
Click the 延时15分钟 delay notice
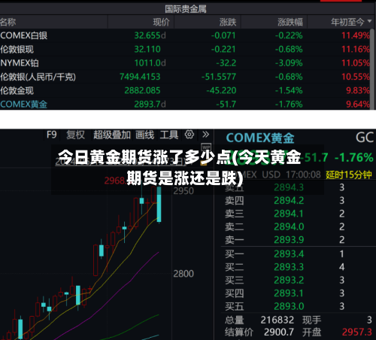(x=349, y=175)
